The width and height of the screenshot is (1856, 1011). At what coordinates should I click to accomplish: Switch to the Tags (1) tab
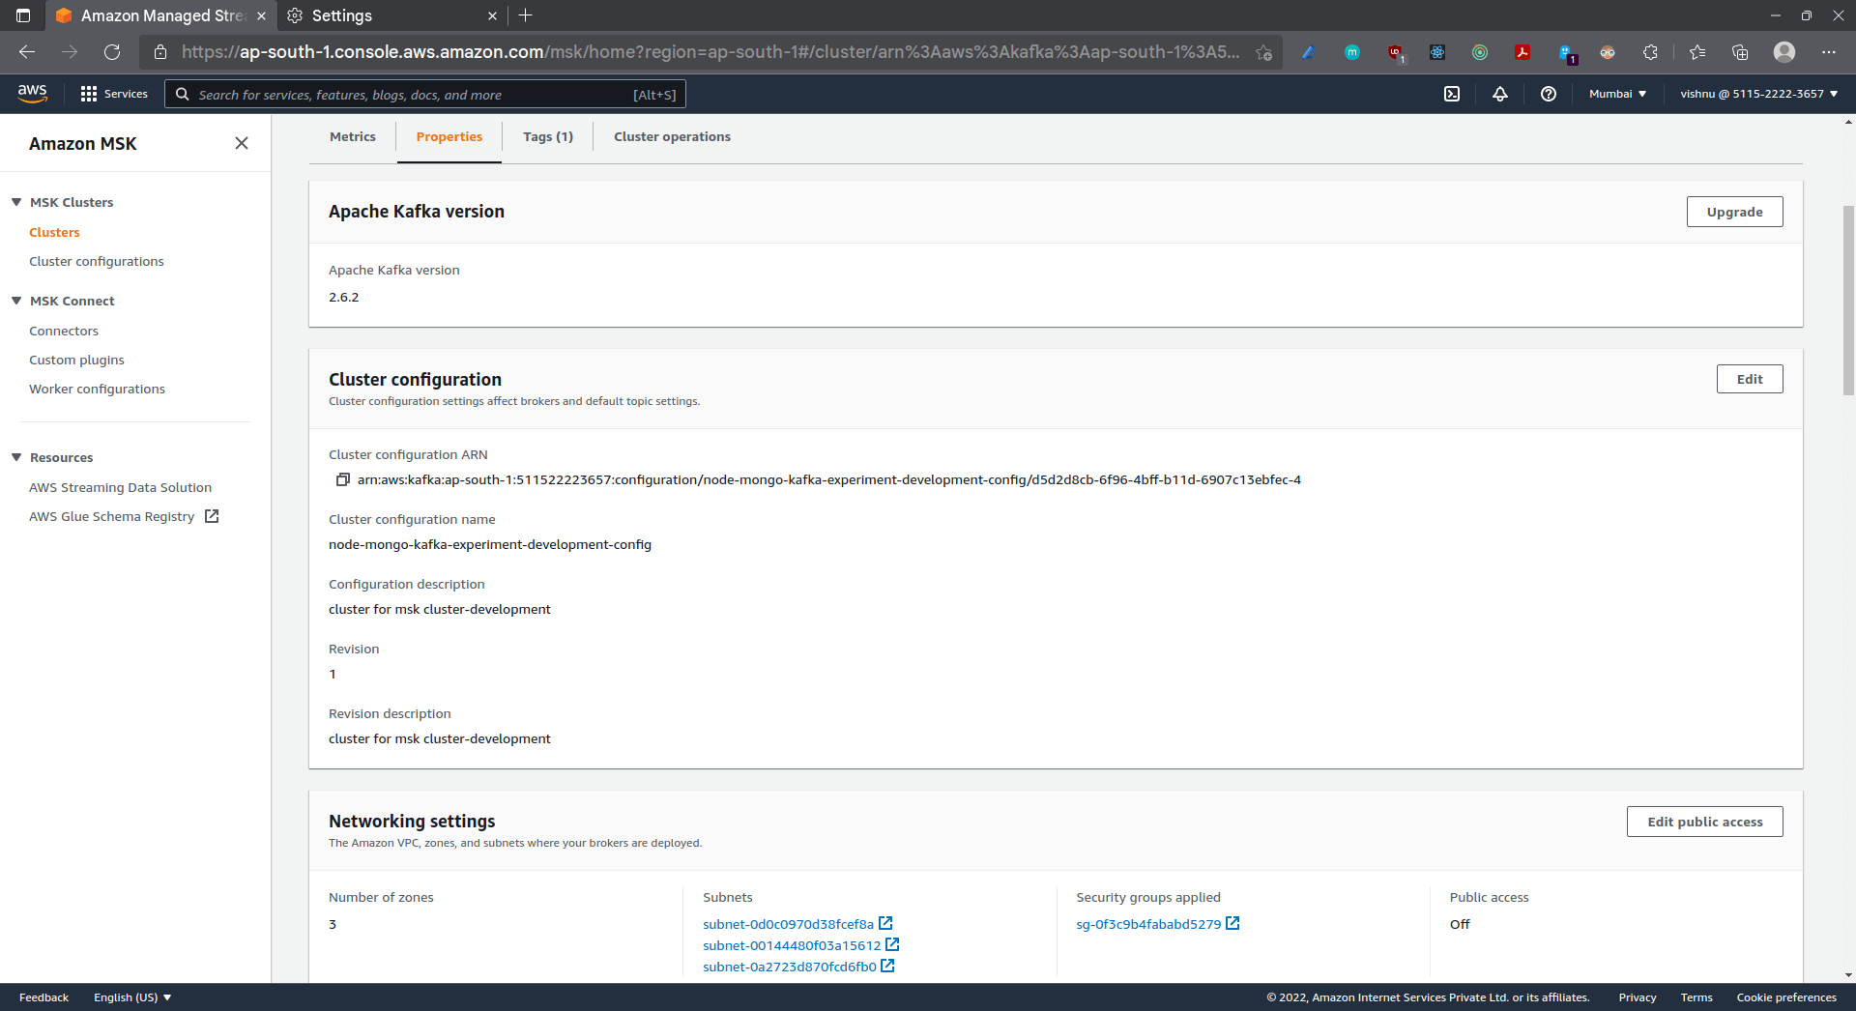(x=548, y=136)
